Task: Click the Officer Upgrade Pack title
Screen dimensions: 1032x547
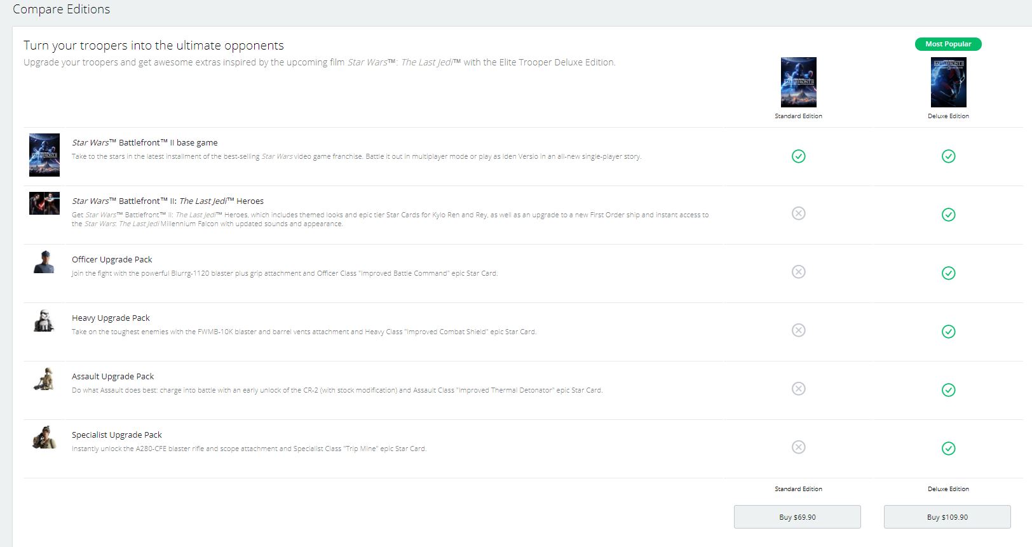Action: pos(112,259)
